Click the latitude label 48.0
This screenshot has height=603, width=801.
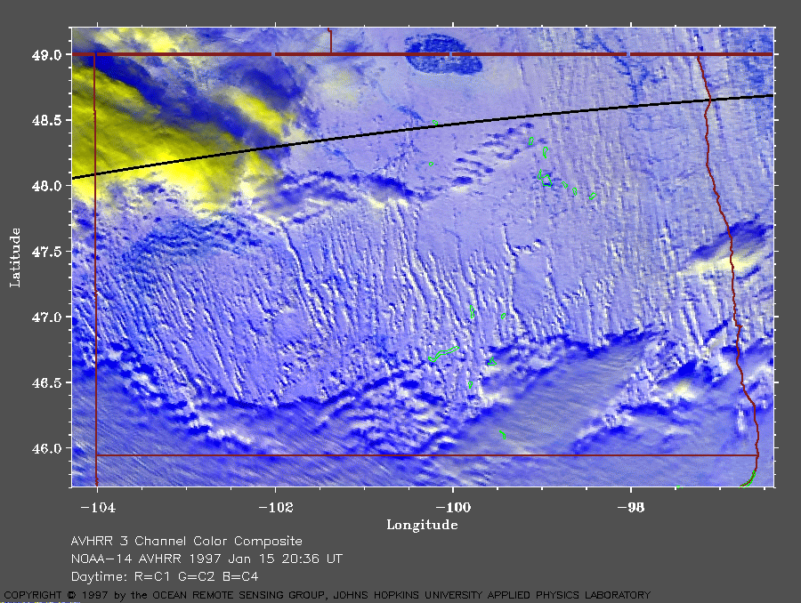pos(46,186)
